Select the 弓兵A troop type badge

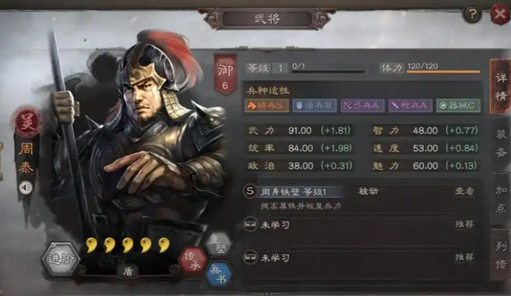click(363, 106)
